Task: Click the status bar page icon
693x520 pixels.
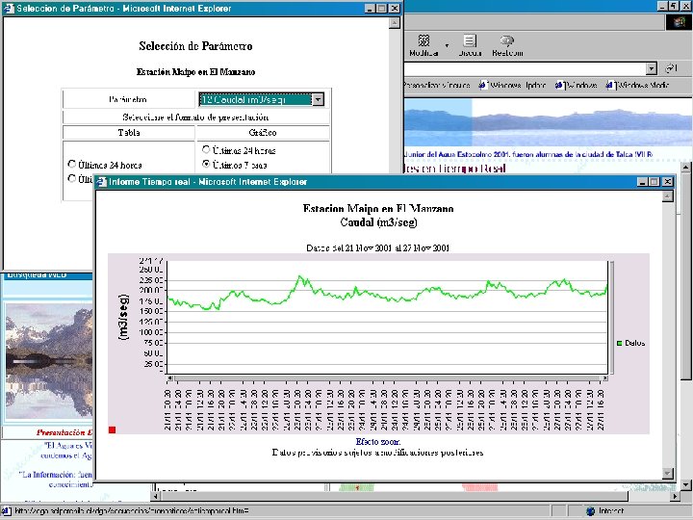Action: tap(6, 511)
